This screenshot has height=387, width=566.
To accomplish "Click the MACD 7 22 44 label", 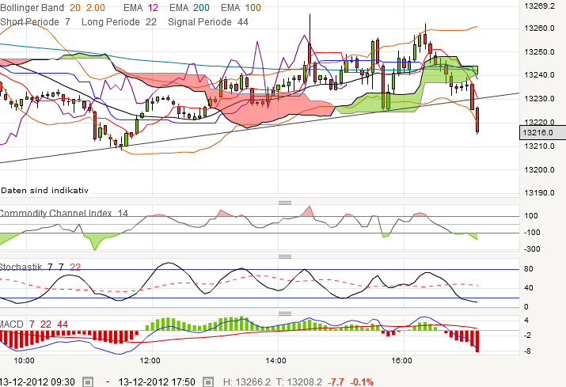I will pyautogui.click(x=34, y=324).
